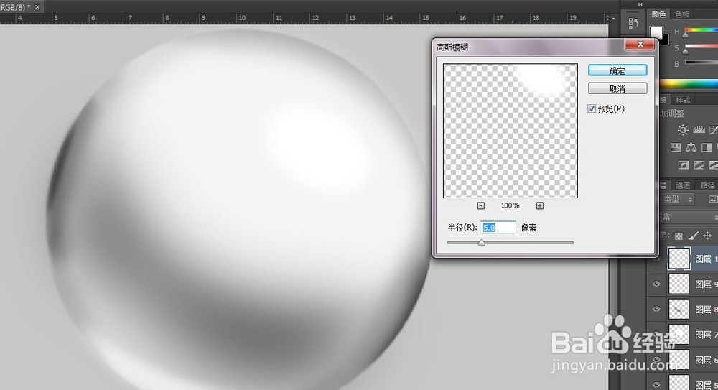Screen dimensions: 718x390
Task: Click the B brightness slider
Action: coord(701,63)
